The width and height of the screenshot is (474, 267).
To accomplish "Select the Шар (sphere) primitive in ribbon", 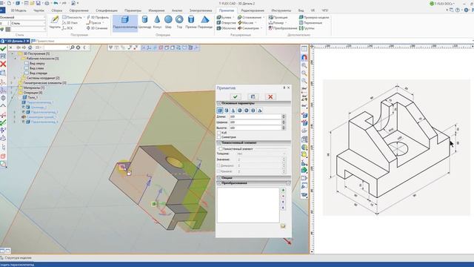I will point(168,23).
